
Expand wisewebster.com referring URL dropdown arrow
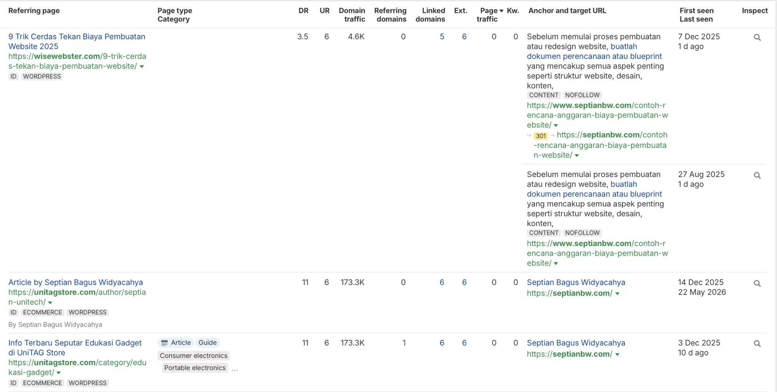[x=142, y=67]
